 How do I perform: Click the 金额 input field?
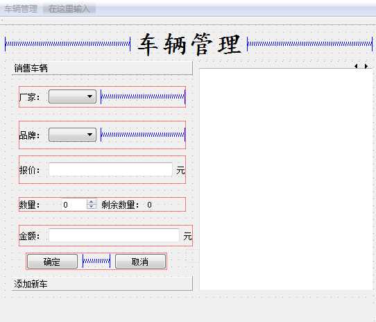[114, 235]
